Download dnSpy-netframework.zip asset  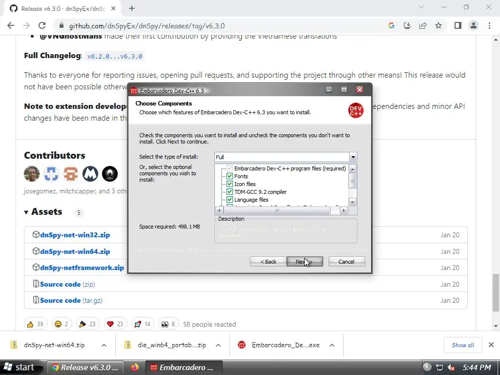point(82,268)
